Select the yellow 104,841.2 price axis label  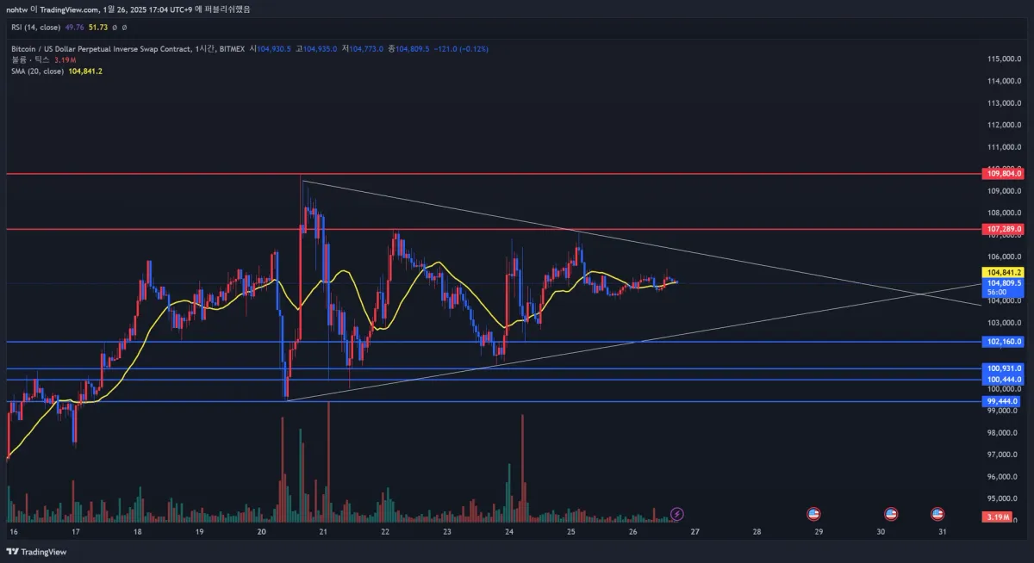pos(1004,272)
